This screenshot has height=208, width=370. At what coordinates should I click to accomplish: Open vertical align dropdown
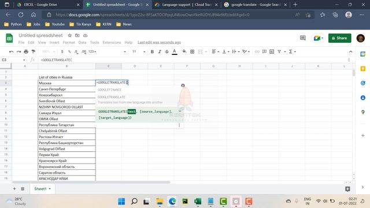pos(226,51)
